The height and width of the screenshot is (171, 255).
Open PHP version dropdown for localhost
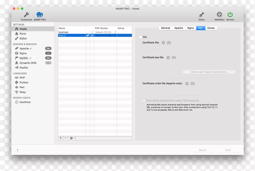click(115, 32)
